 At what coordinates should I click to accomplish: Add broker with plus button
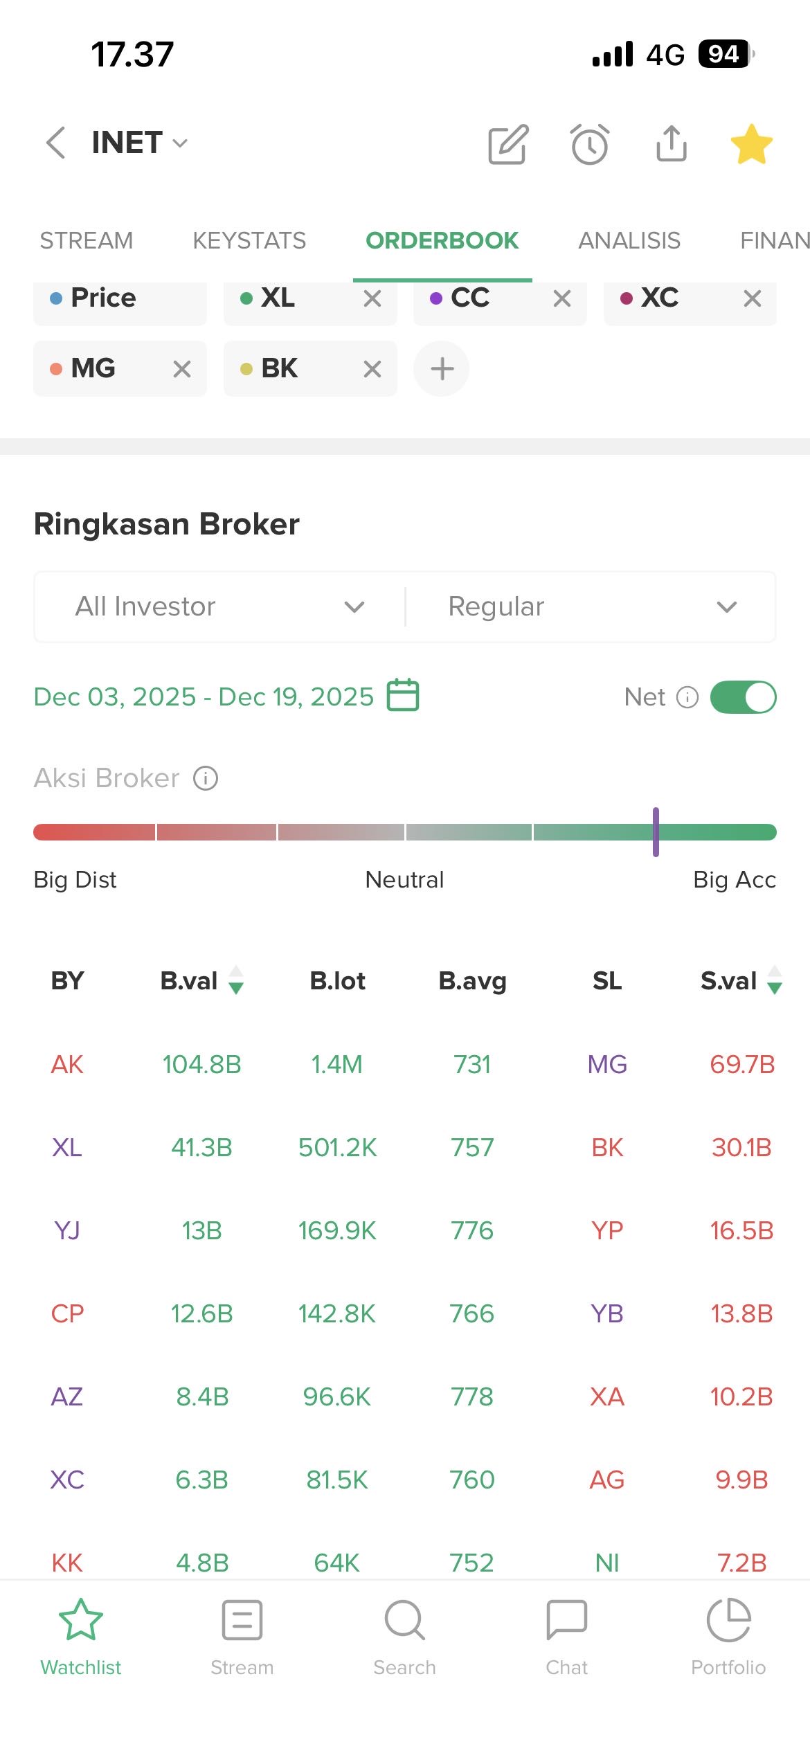[x=442, y=368]
